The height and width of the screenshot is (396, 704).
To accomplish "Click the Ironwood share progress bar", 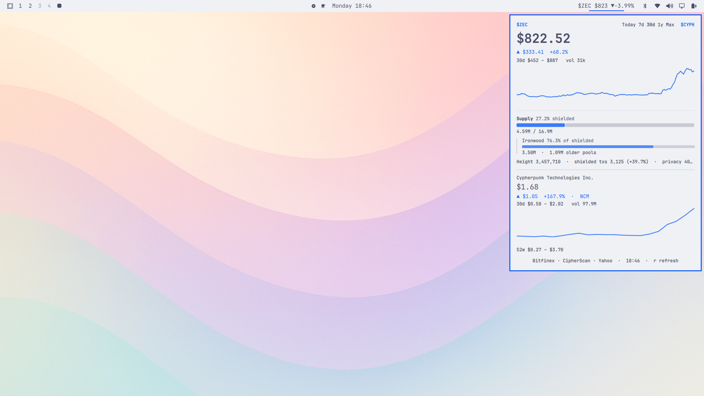I will click(x=608, y=147).
